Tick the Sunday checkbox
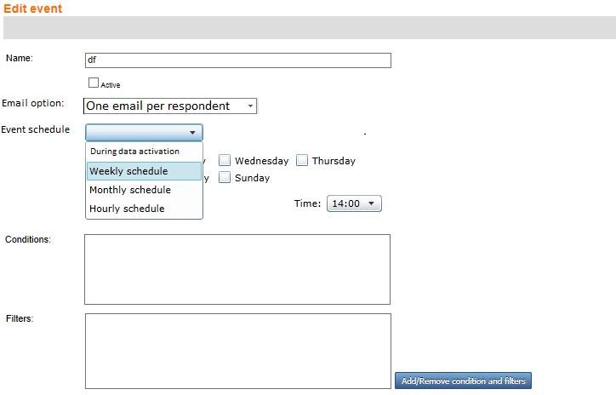 pyautogui.click(x=225, y=177)
